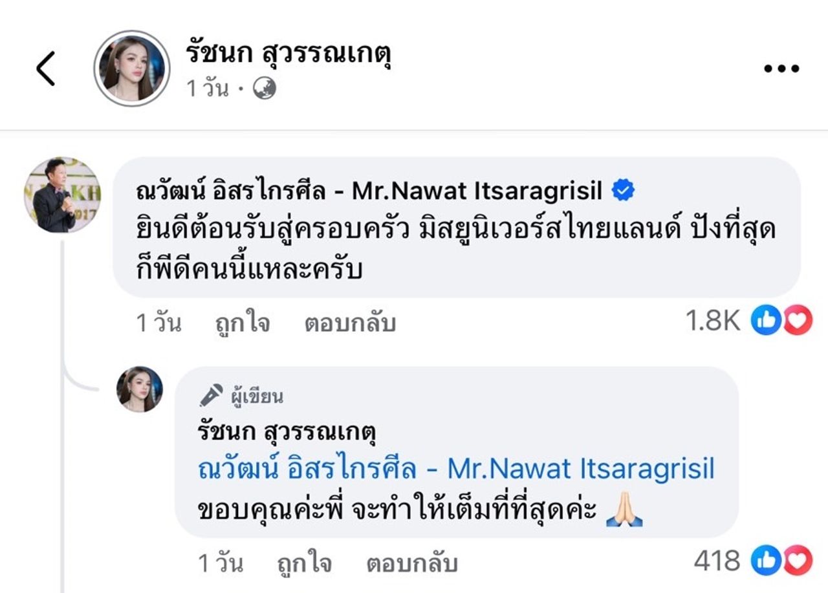The image size is (828, 593).
Task: View the 418 reactions count
Action: click(x=717, y=561)
